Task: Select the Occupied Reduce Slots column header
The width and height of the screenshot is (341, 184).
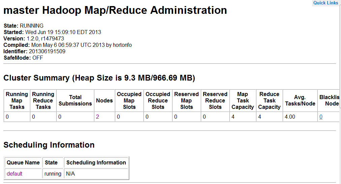Action: point(158,100)
